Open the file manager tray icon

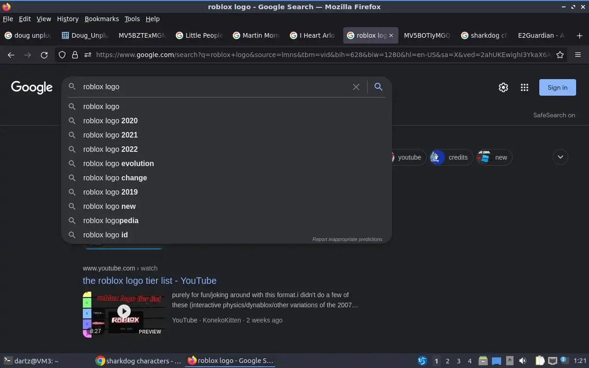(x=483, y=361)
